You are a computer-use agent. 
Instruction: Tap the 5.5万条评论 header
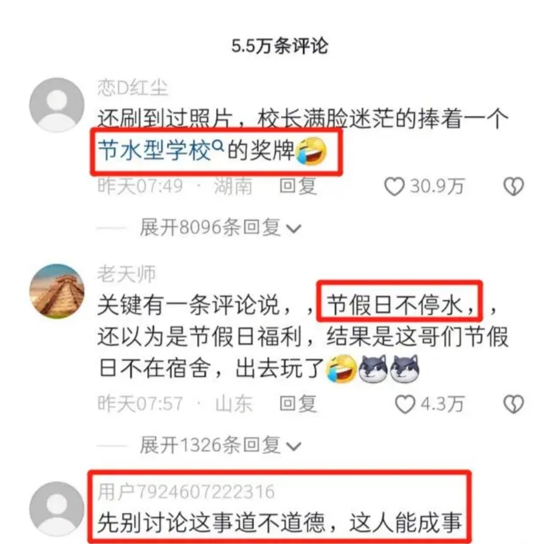280,46
